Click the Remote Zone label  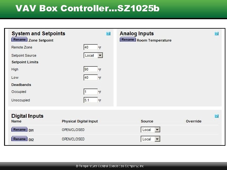[22, 47]
